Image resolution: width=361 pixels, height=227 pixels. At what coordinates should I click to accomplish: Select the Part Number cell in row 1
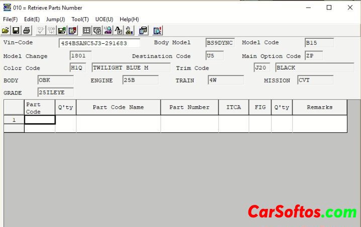pyautogui.click(x=189, y=120)
